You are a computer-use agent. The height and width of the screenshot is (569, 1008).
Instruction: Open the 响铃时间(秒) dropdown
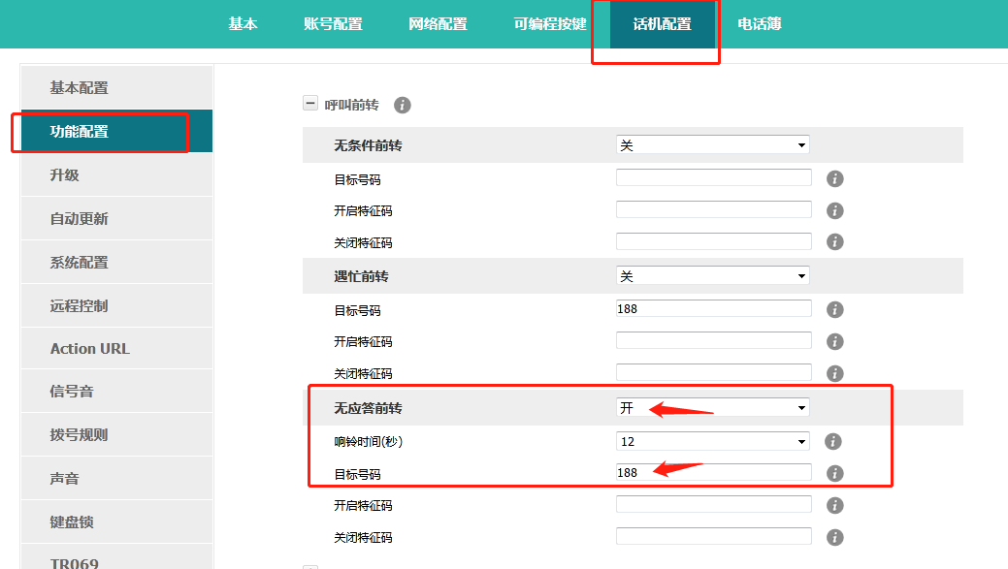pyautogui.click(x=713, y=441)
